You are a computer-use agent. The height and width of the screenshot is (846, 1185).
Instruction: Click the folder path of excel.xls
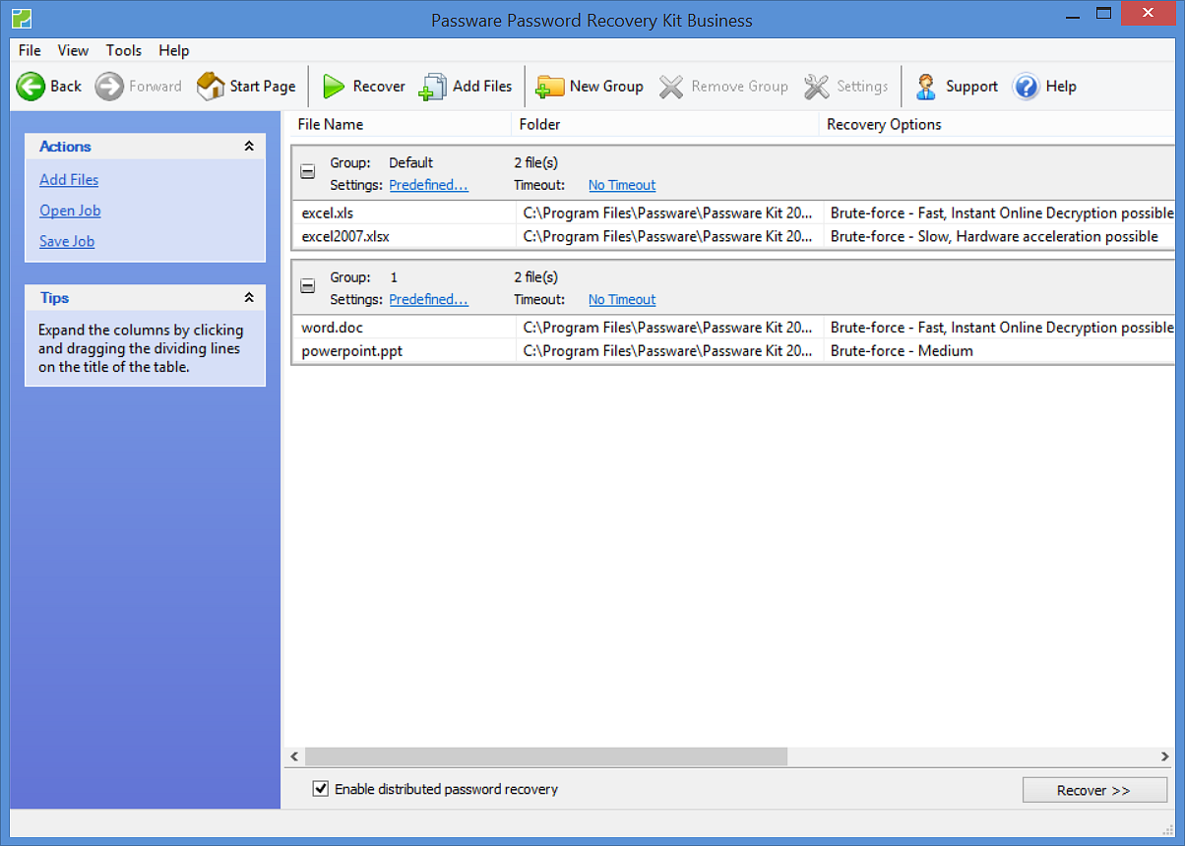click(x=668, y=212)
